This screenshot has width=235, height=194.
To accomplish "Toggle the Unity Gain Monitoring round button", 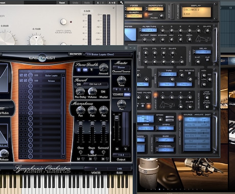I will pyautogui.click(x=63, y=21).
